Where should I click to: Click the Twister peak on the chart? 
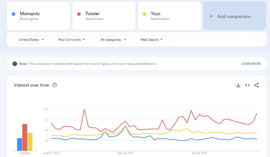84,110
